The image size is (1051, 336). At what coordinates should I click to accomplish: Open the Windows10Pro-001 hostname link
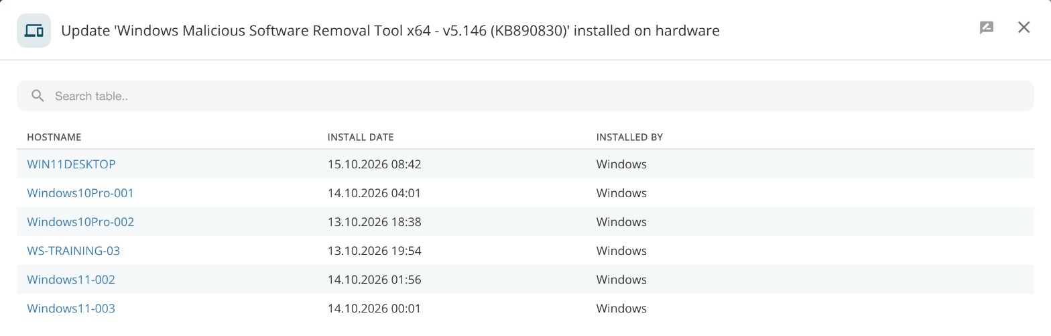[x=80, y=193]
